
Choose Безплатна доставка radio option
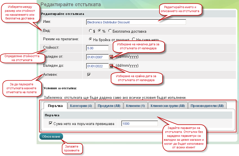point(110,31)
